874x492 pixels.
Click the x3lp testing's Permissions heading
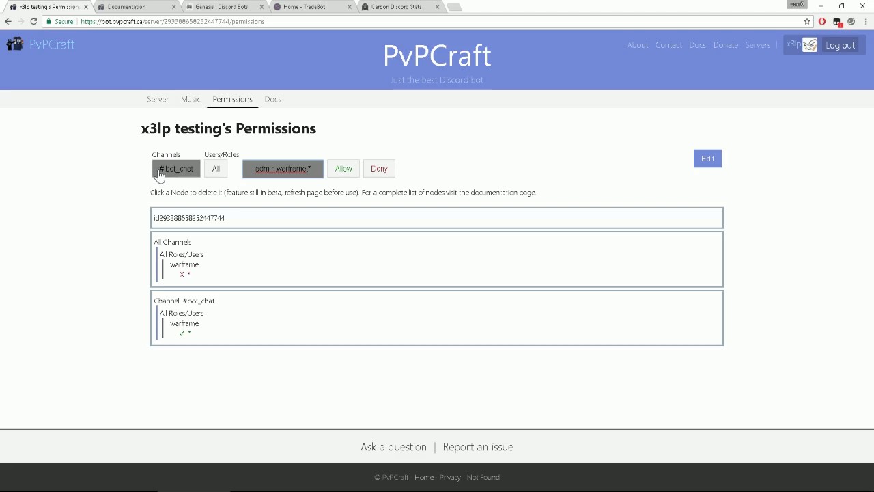(229, 128)
